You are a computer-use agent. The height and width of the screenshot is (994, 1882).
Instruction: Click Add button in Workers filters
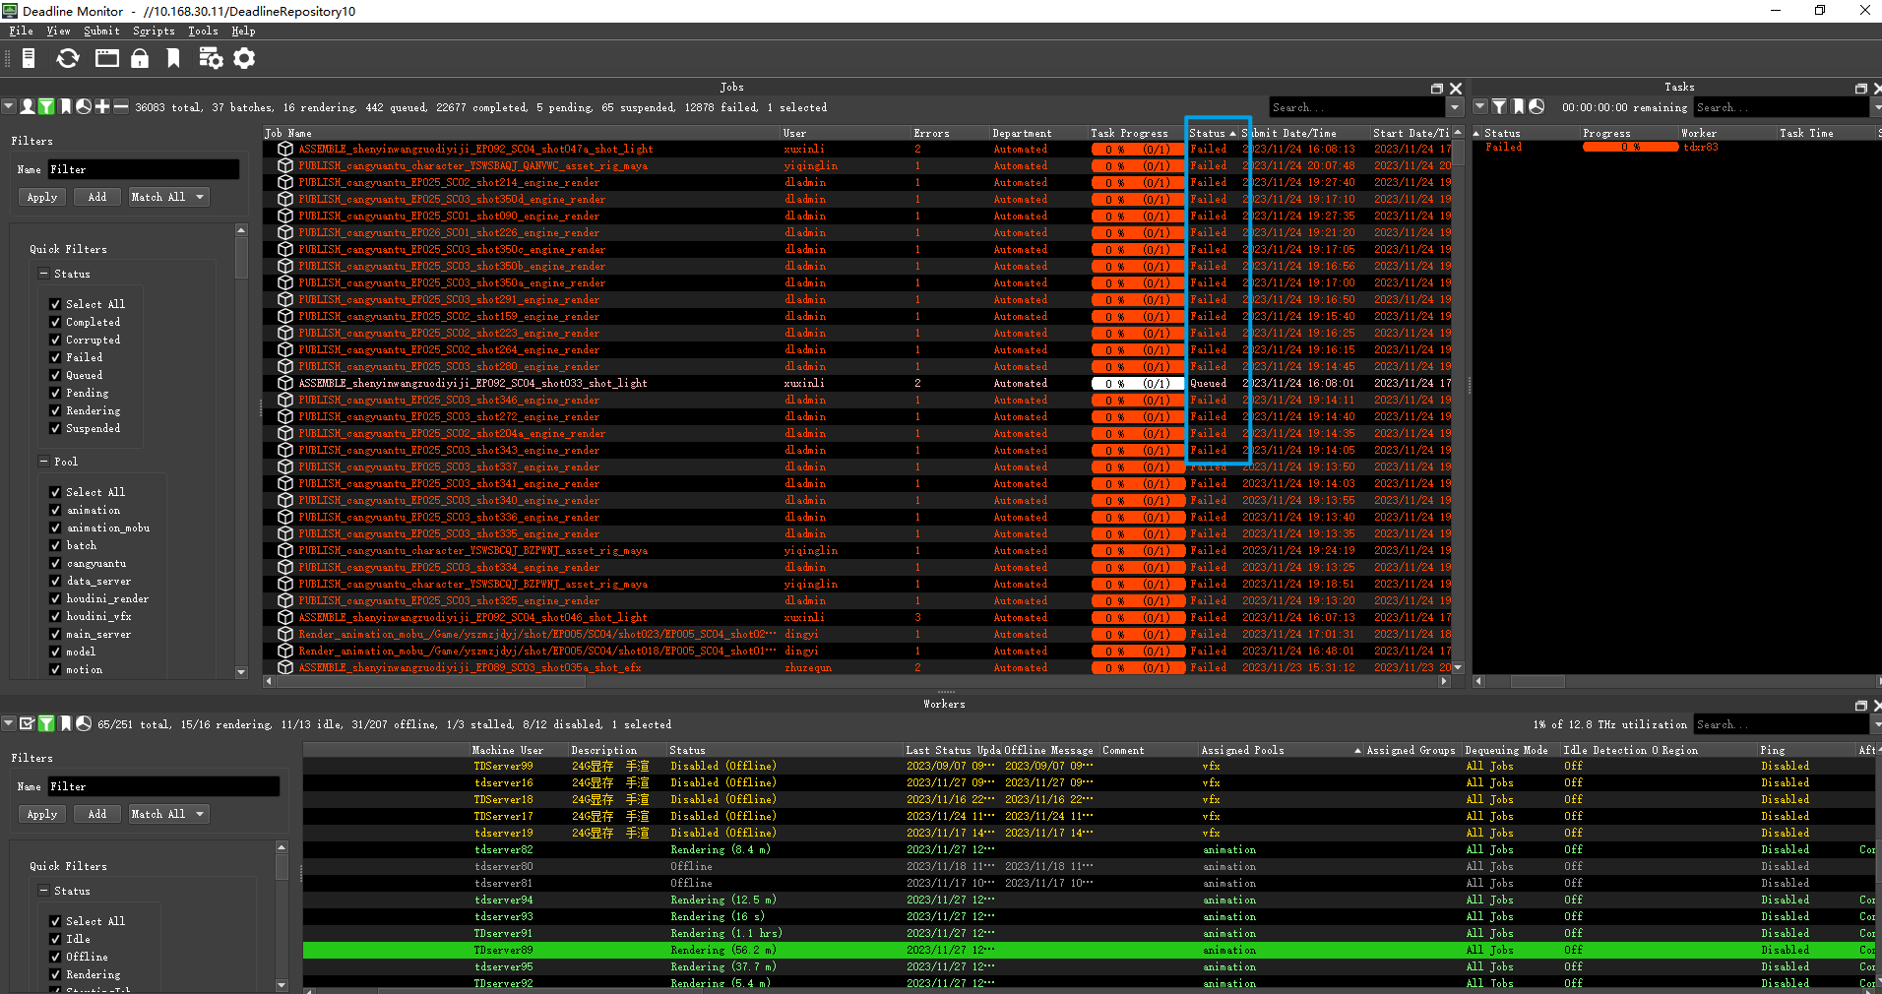(x=96, y=814)
